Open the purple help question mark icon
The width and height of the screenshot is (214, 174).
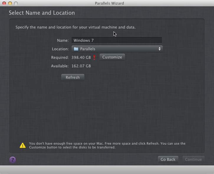[x=13, y=160]
